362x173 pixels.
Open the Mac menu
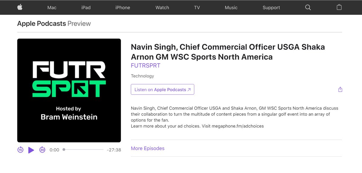point(52,8)
